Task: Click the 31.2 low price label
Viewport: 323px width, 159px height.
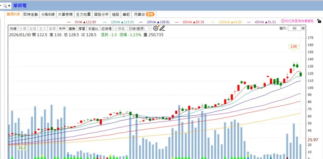Action: 22,148
